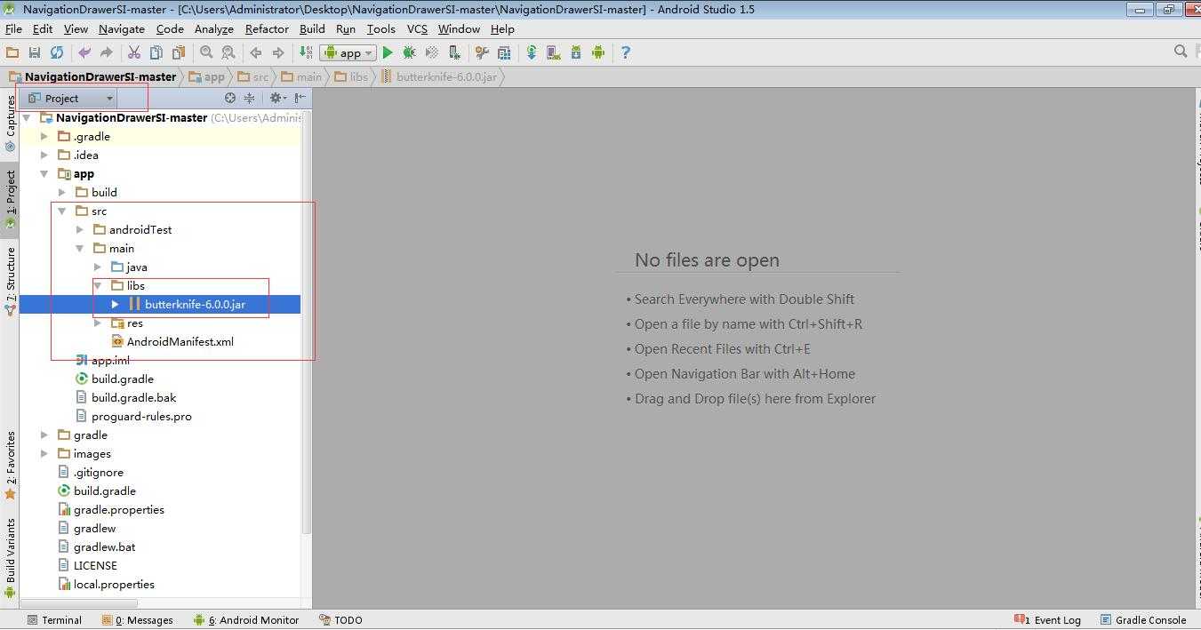1201x630 pixels.
Task: Open the Event Log button
Action: pyautogui.click(x=1048, y=619)
